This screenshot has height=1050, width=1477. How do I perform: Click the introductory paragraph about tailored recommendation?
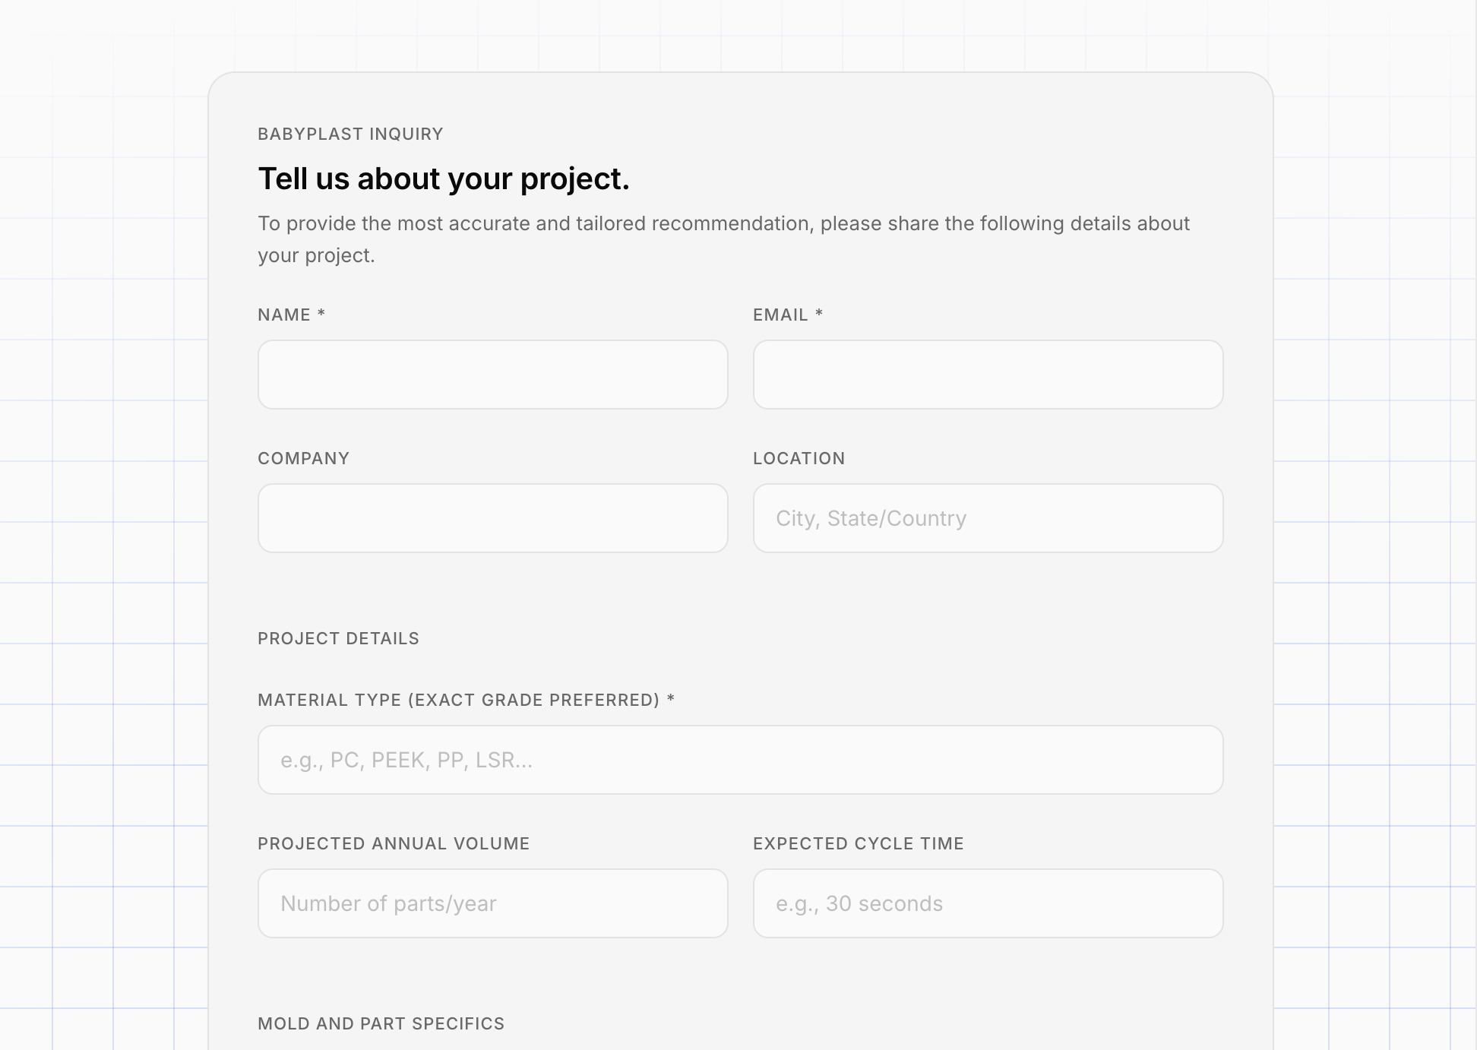(x=724, y=239)
